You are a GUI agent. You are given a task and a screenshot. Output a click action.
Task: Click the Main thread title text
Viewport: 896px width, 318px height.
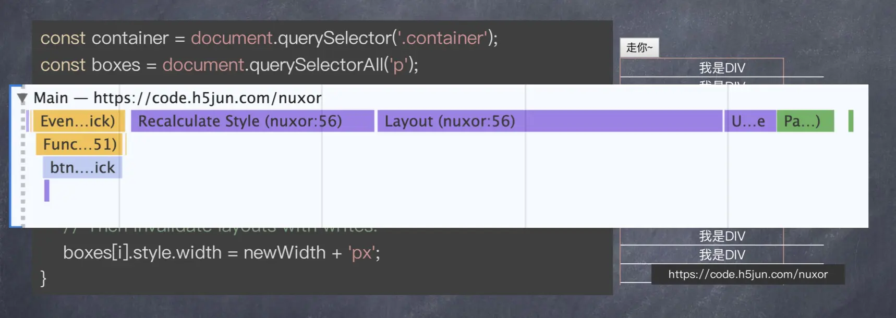point(177,98)
